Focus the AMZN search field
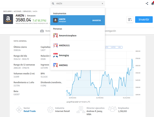Screen dimensions: 154x117 [78, 4]
